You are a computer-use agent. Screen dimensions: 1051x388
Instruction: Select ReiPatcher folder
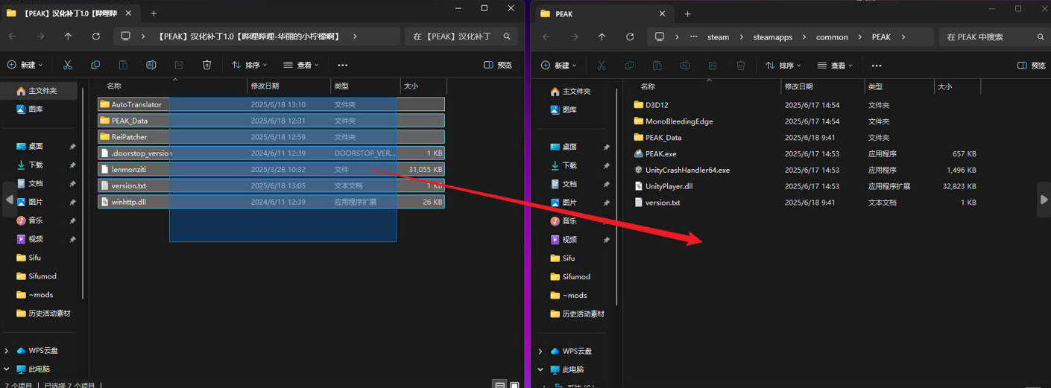(271, 137)
